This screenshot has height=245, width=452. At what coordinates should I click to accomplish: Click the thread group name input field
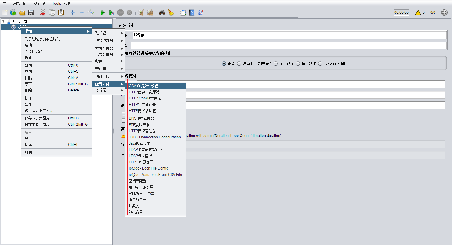(289, 35)
